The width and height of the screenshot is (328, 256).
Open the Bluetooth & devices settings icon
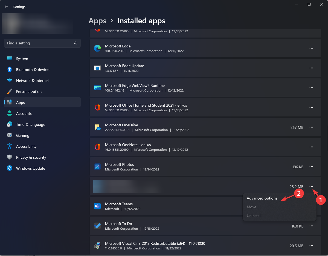click(9, 69)
